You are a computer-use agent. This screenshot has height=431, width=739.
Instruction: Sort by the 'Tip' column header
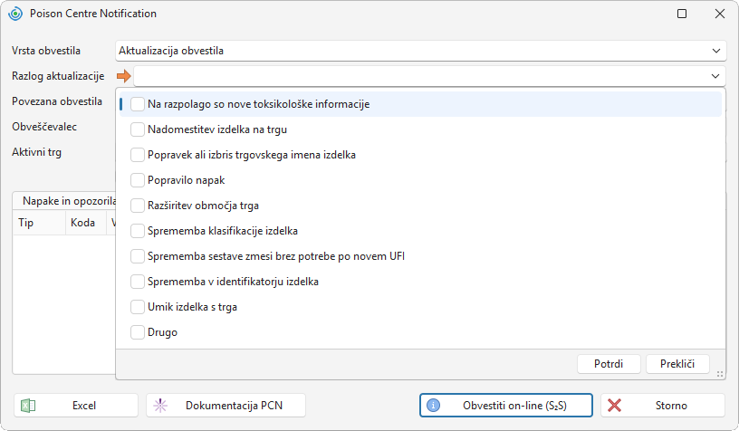[39, 223]
